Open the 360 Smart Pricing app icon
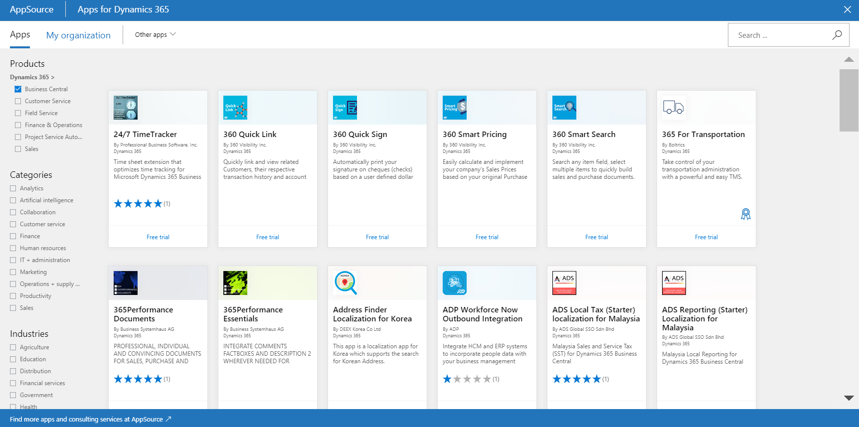 click(x=455, y=108)
